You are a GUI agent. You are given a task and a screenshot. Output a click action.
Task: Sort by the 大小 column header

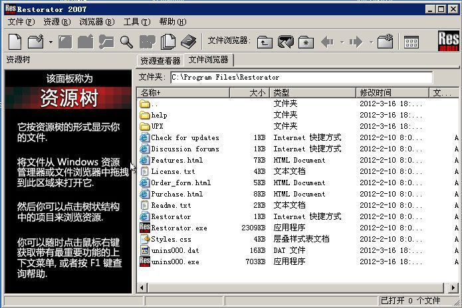249,93
